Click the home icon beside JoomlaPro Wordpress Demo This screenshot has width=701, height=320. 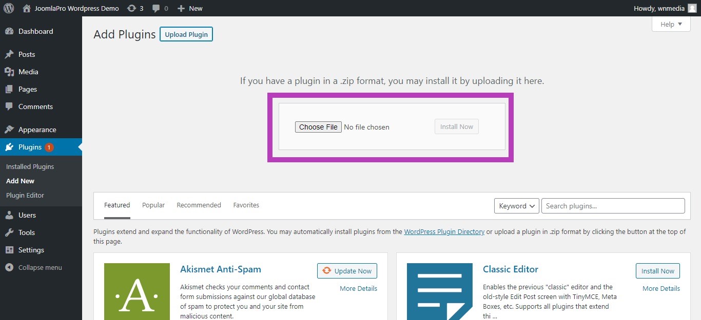[x=27, y=8]
